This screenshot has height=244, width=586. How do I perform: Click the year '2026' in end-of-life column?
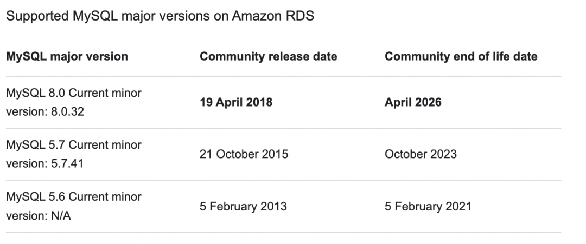[x=428, y=102]
